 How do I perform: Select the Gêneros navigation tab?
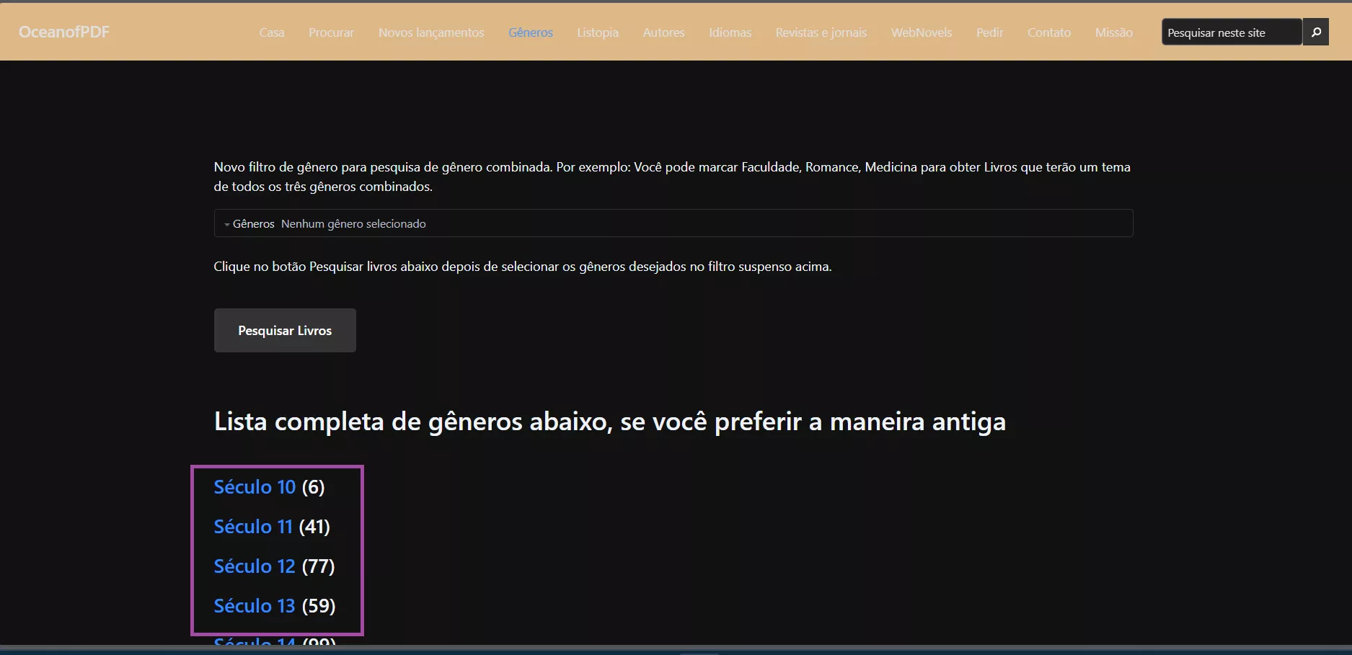point(530,32)
